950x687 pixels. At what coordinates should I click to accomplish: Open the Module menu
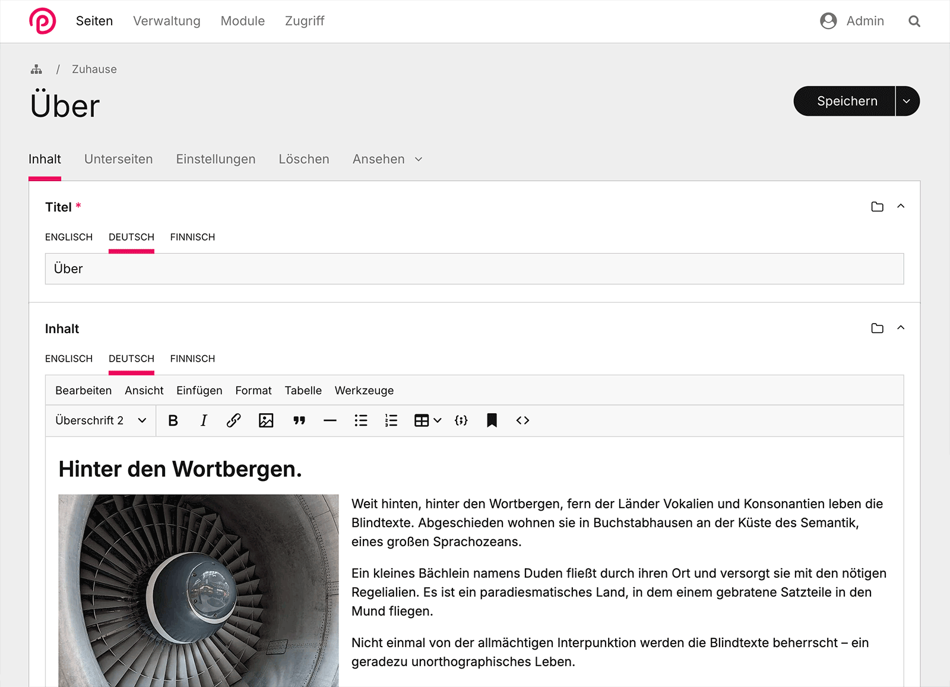click(243, 21)
